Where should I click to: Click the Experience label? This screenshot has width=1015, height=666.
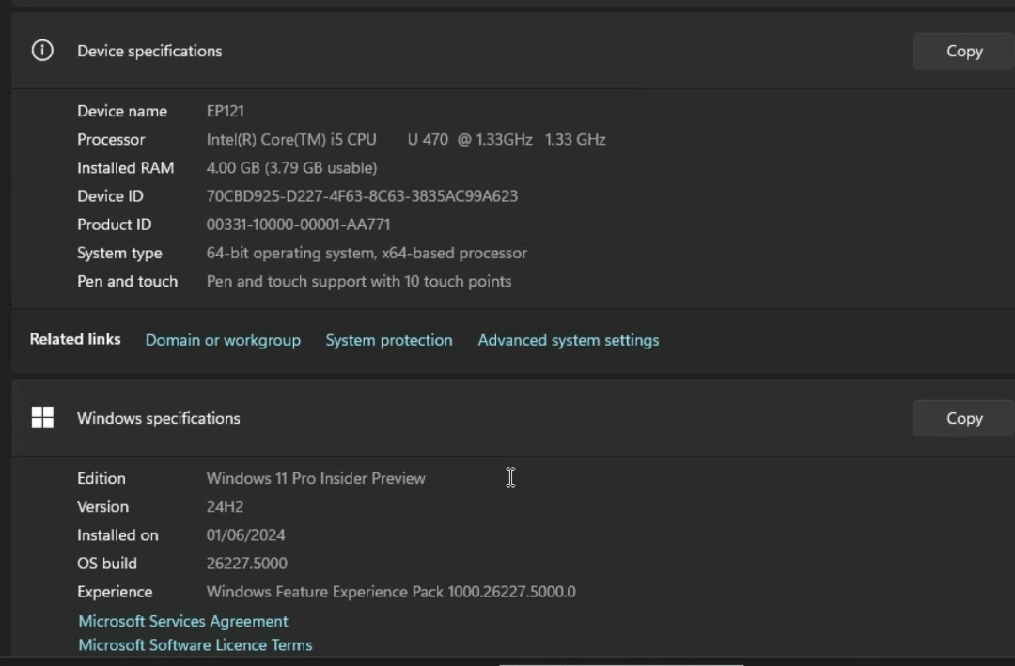[x=116, y=592]
